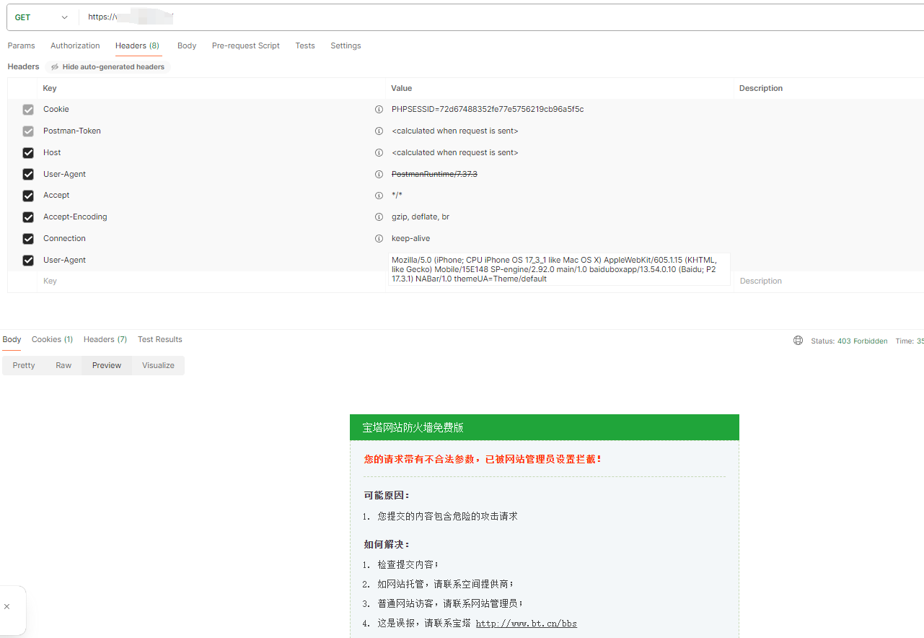Image resolution: width=924 pixels, height=638 pixels.
Task: Disable the Connection header checkbox
Action: 28,239
